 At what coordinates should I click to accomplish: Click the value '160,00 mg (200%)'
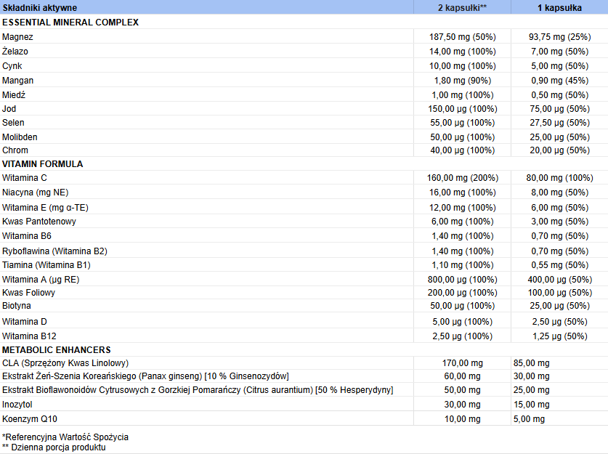(x=462, y=178)
